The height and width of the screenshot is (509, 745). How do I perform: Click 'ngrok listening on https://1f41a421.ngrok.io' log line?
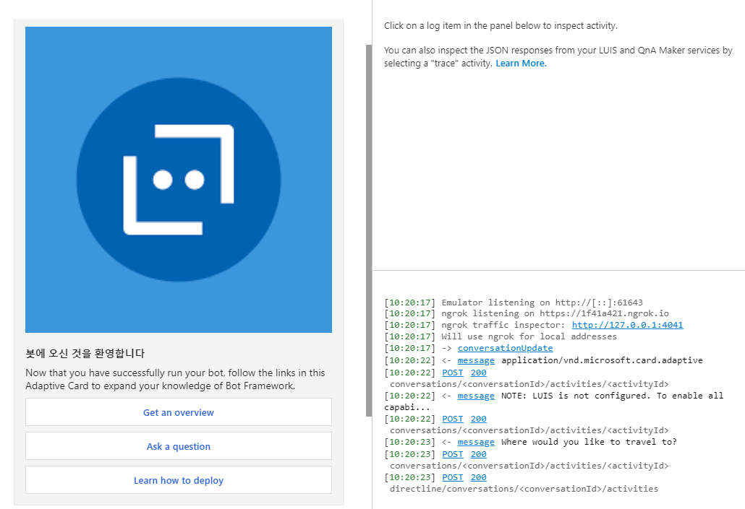(555, 313)
